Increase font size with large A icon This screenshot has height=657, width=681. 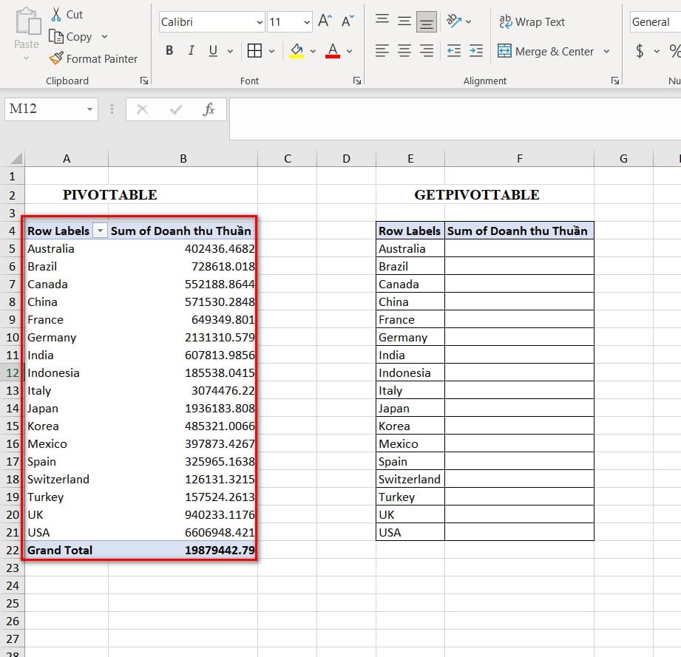(325, 21)
